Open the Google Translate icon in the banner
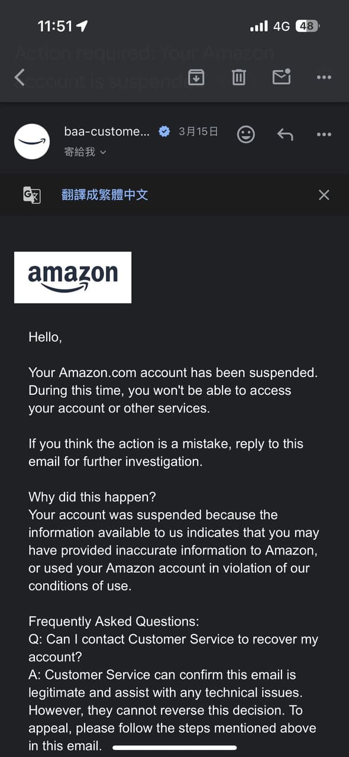Screen dimensions: 349x757 pyautogui.click(x=31, y=194)
